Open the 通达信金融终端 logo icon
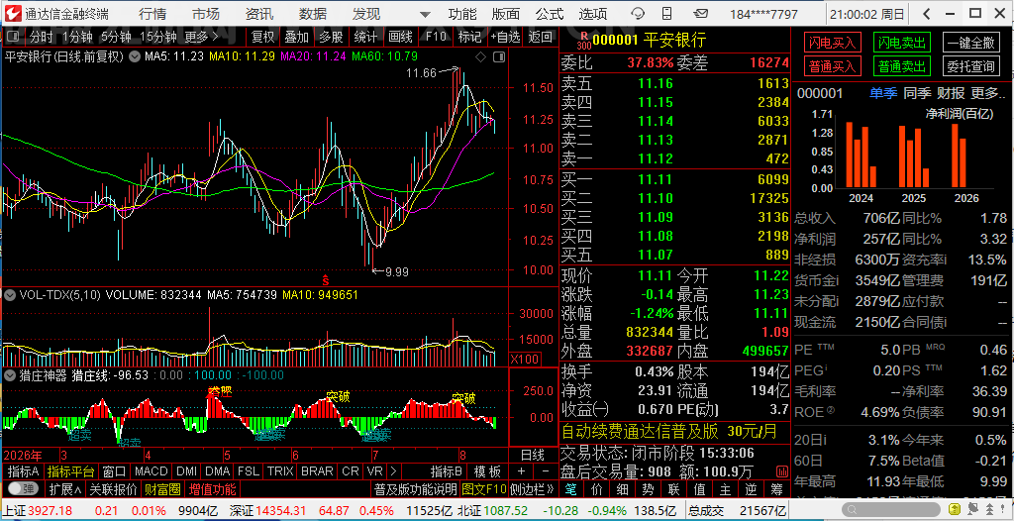Image resolution: width=1014 pixels, height=521 pixels. 13,14
